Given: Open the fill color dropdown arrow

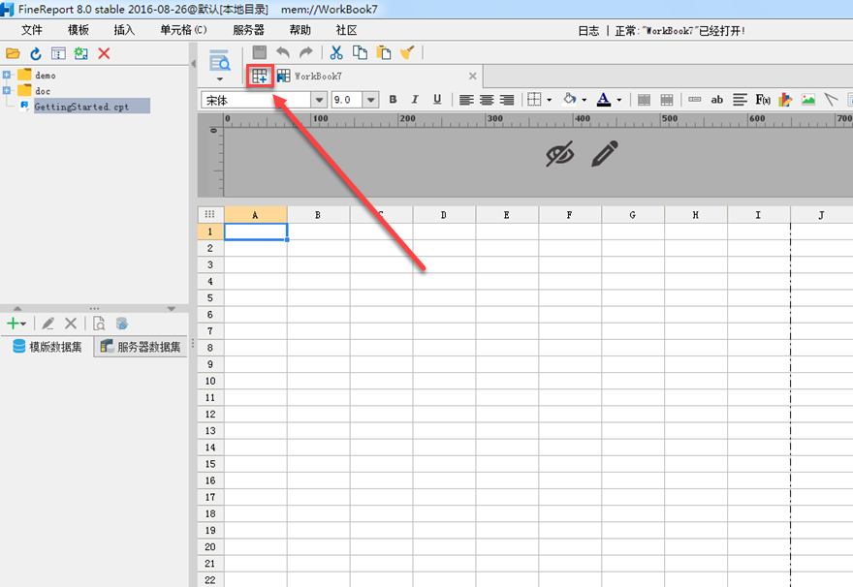Looking at the screenshot, I should pos(584,100).
